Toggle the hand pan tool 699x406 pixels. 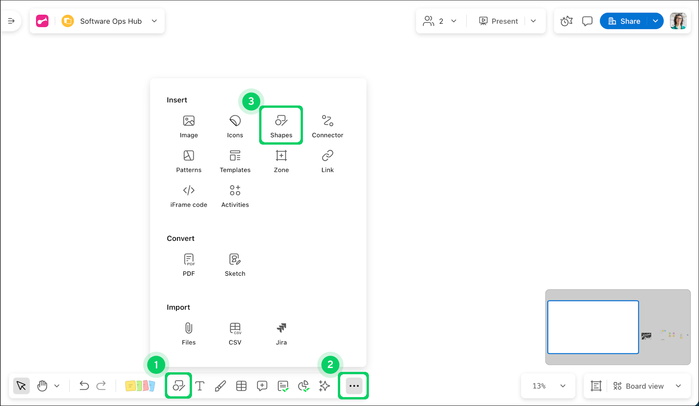click(x=42, y=386)
